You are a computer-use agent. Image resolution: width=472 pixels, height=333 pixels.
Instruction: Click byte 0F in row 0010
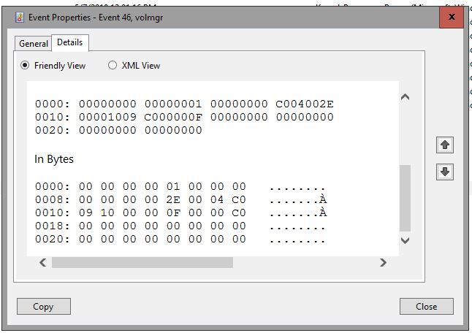coord(173,213)
